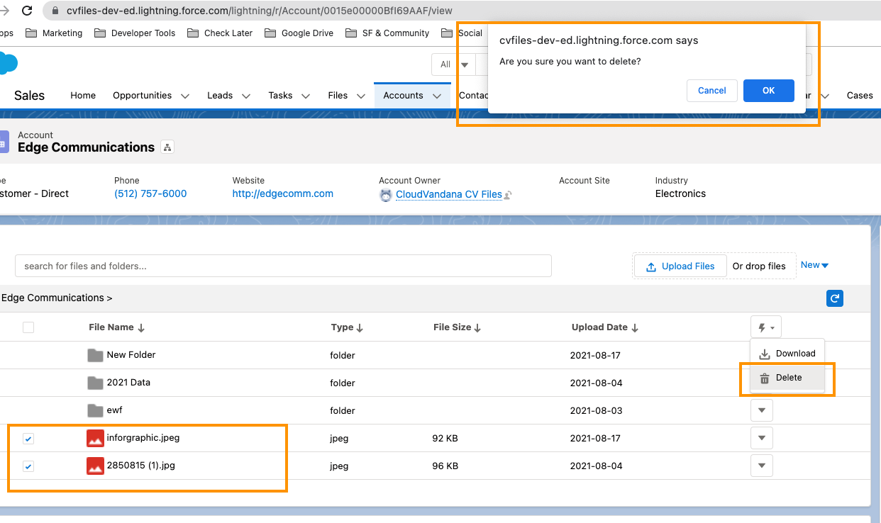Uncheck the inforgraphic.jpeg checkbox

pos(28,439)
